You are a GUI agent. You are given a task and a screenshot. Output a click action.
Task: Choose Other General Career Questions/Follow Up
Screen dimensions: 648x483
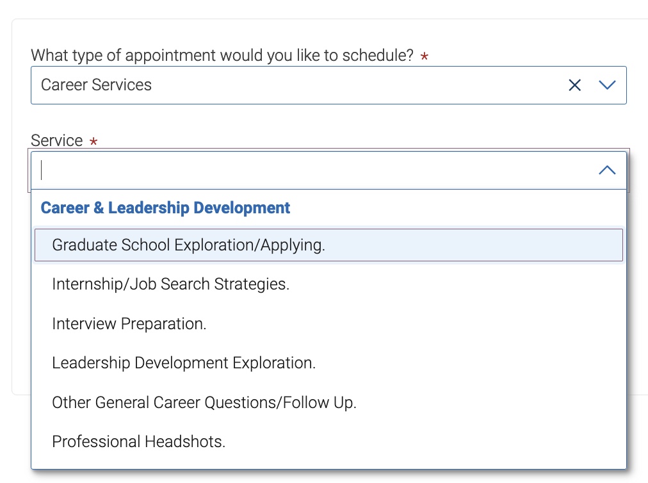328,402
